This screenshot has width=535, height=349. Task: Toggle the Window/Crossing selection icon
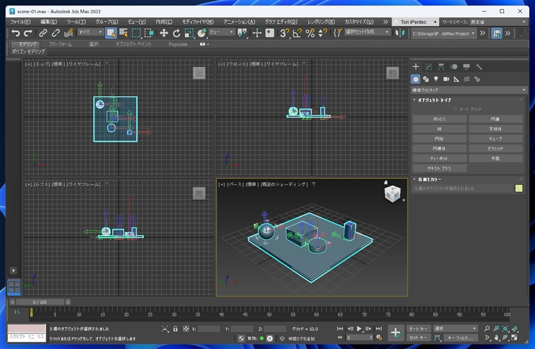[x=148, y=33]
